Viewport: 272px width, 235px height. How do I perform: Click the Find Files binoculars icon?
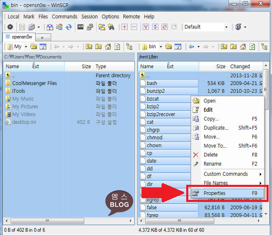click(111, 27)
